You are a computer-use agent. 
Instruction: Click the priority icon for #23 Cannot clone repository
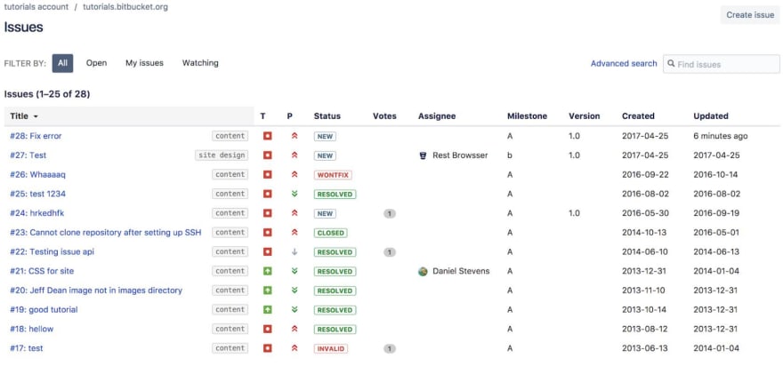(295, 233)
